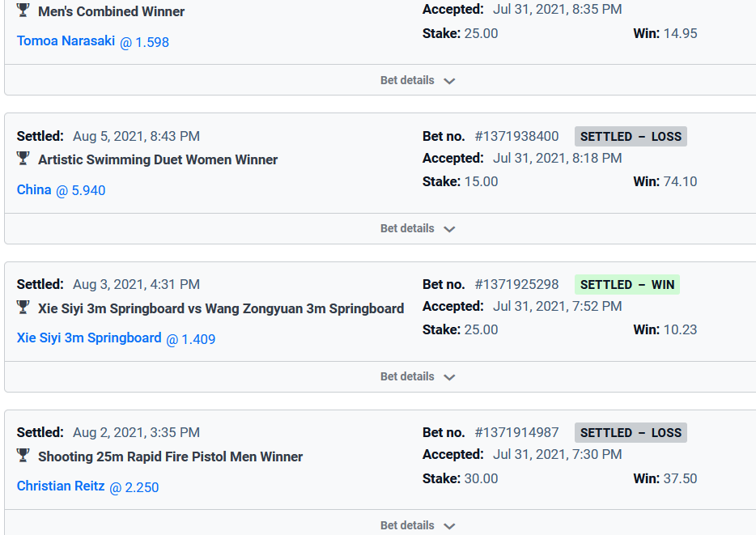Click trophy icon beside Shooting 25m Rapid Fire

pos(23,455)
